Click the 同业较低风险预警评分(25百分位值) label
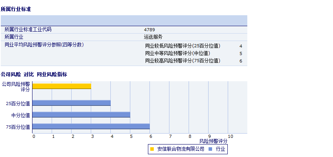 (183, 46)
